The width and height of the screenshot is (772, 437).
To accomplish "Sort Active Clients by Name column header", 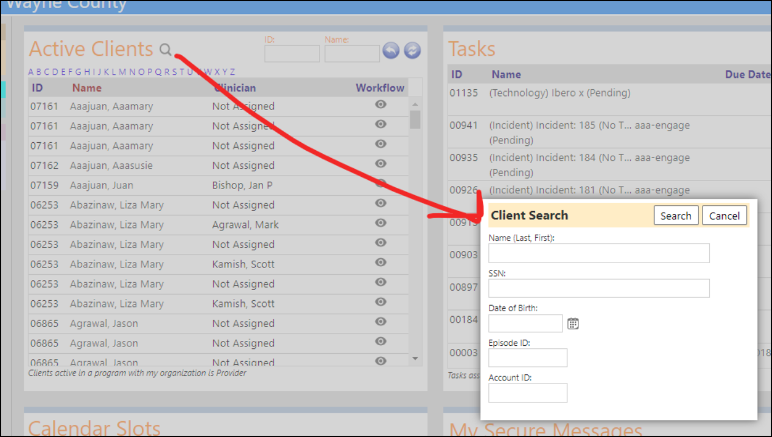I will pos(86,88).
